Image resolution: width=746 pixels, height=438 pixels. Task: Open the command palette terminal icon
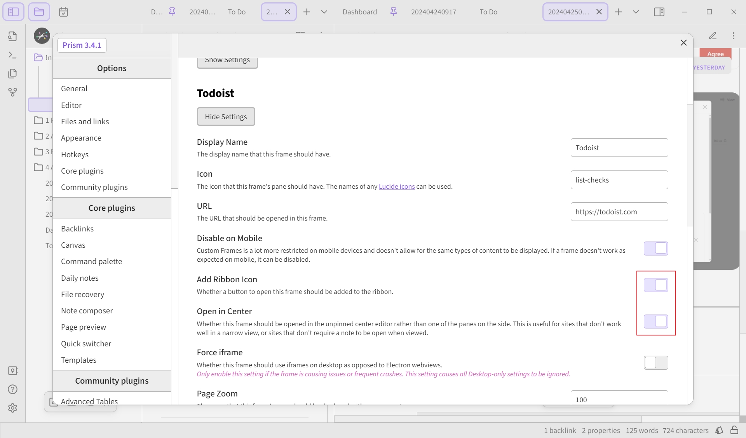click(x=12, y=55)
